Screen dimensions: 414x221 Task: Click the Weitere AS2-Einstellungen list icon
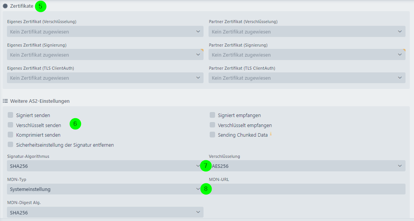point(5,101)
